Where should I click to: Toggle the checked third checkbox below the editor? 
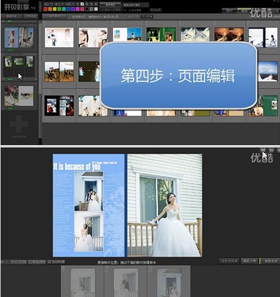click(x=56, y=262)
